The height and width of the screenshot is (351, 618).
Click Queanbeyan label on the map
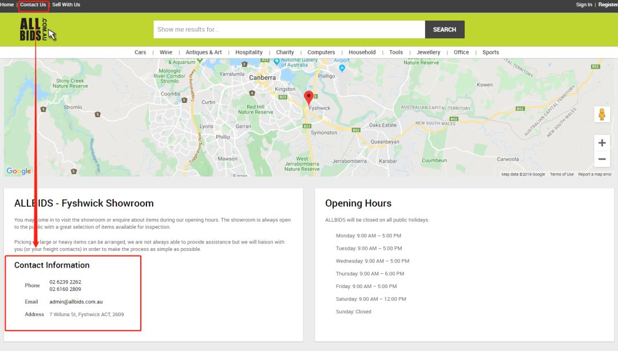click(x=385, y=142)
